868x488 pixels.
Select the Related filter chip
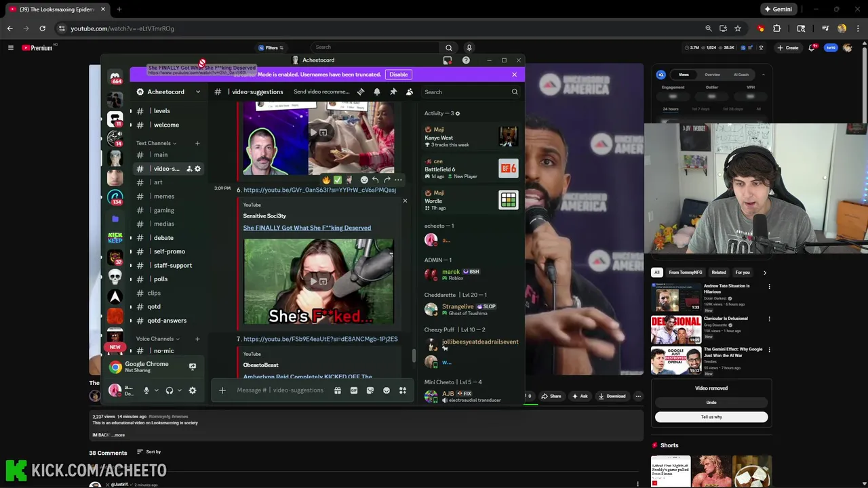tap(719, 272)
